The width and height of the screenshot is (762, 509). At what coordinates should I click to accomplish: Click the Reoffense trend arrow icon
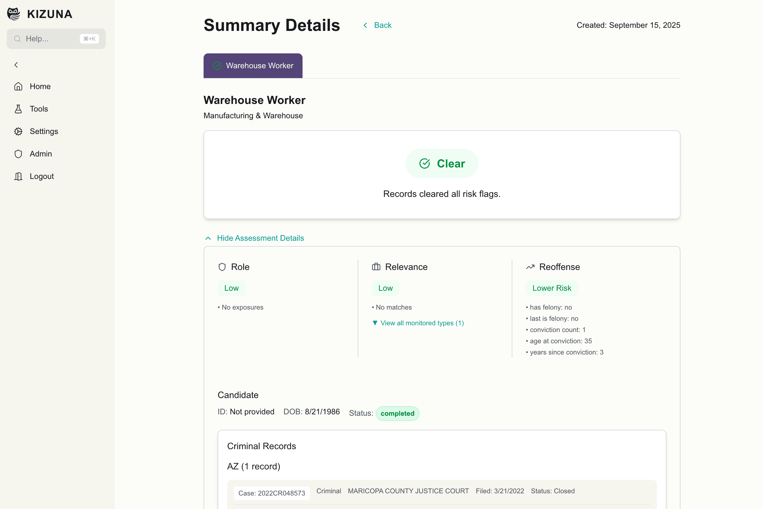coord(530,267)
